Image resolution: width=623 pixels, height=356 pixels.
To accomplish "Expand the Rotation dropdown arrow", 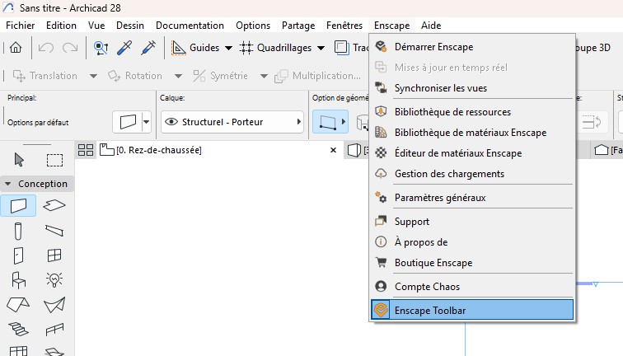I will click(x=178, y=76).
